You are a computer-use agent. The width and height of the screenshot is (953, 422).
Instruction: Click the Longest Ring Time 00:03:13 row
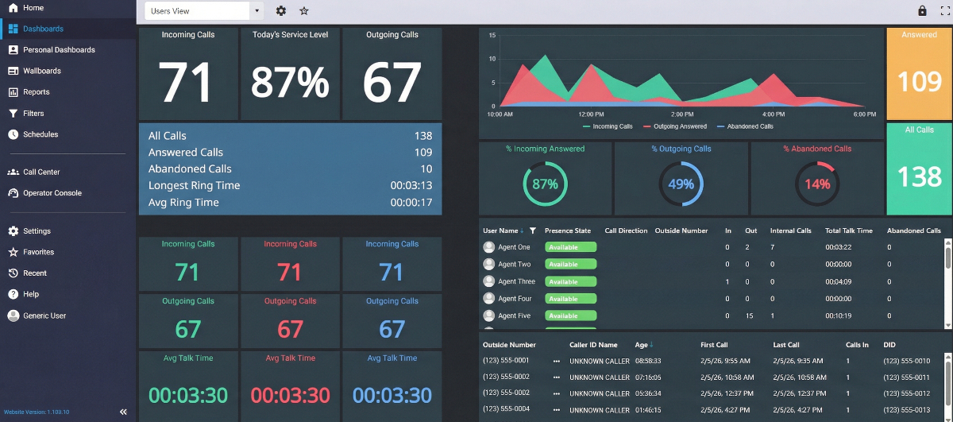click(290, 185)
